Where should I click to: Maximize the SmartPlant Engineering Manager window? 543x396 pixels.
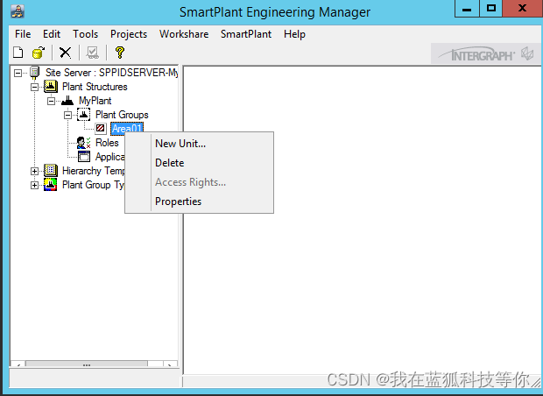coord(491,9)
